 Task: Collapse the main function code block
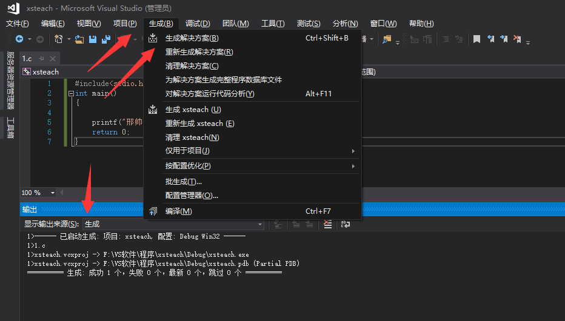71,94
